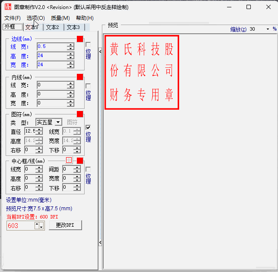Increase 中心框 间距 with up spinner
The height and width of the screenshot is (272, 278).
(77, 168)
